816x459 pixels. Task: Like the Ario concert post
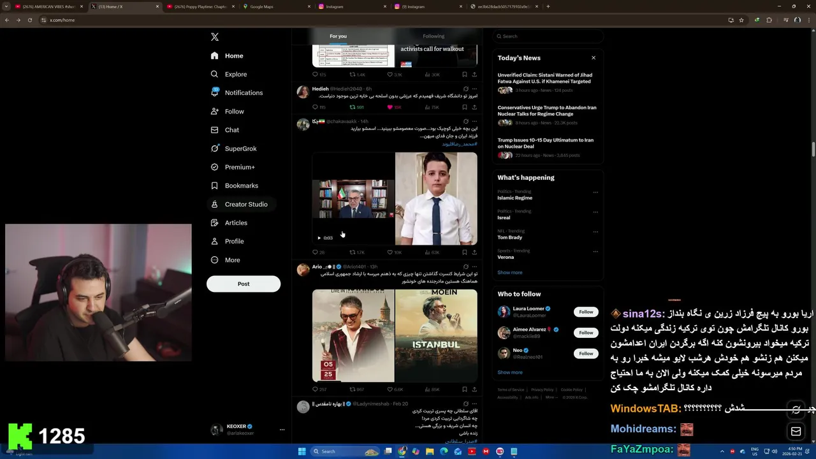(x=390, y=389)
